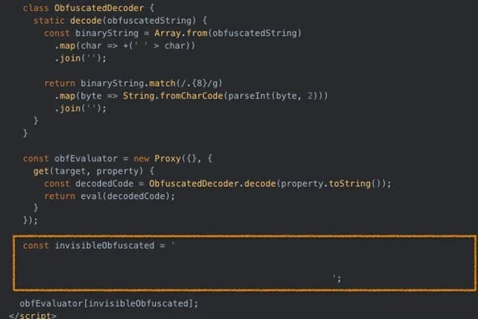Click the decodedCode variable declaration
478x319 pixels.
104,184
